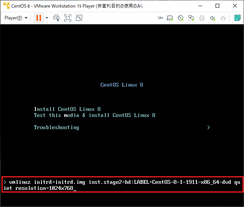Click the printer device icon
Image resolution: width=244 pixels, height=207 pixels.
pyautogui.click(x=202, y=18)
